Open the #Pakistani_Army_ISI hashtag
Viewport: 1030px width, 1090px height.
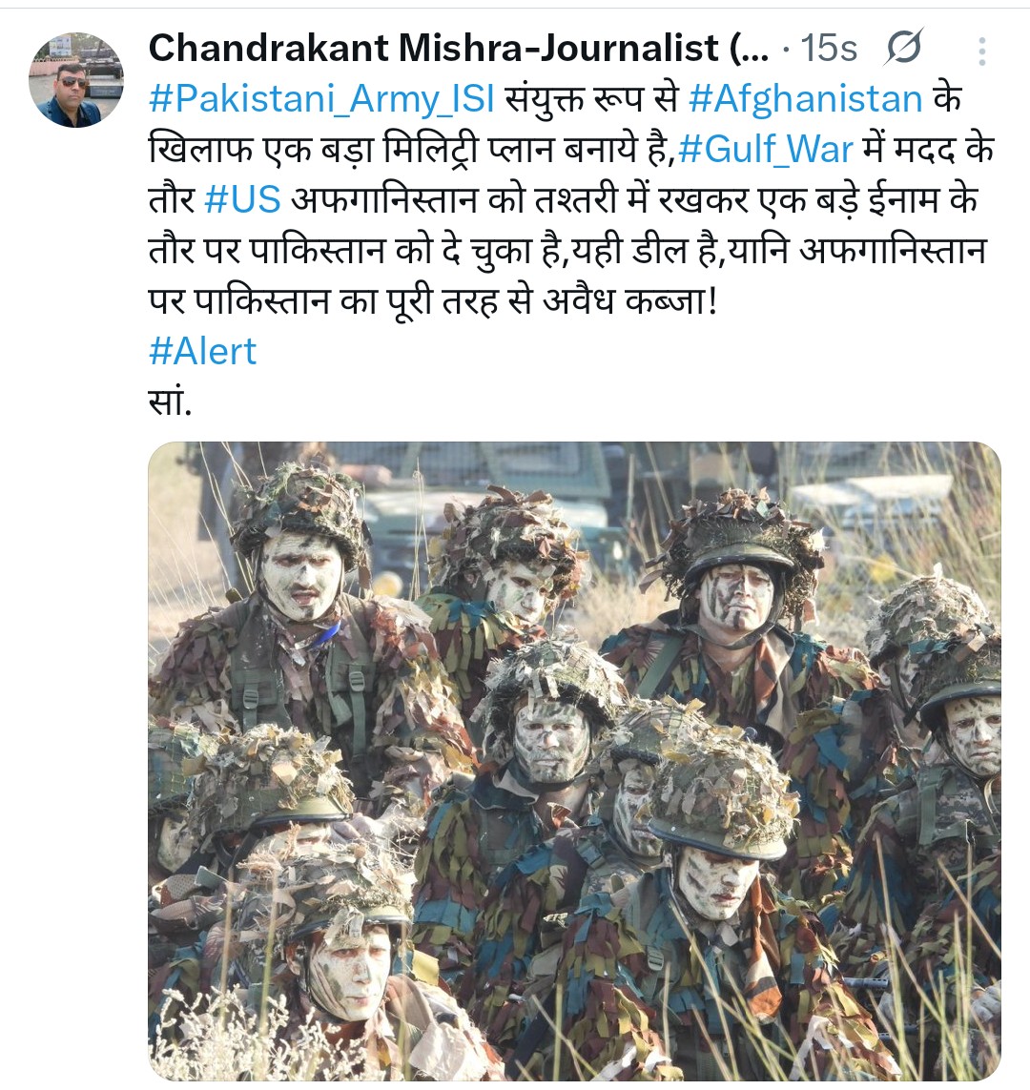pyautogui.click(x=321, y=99)
